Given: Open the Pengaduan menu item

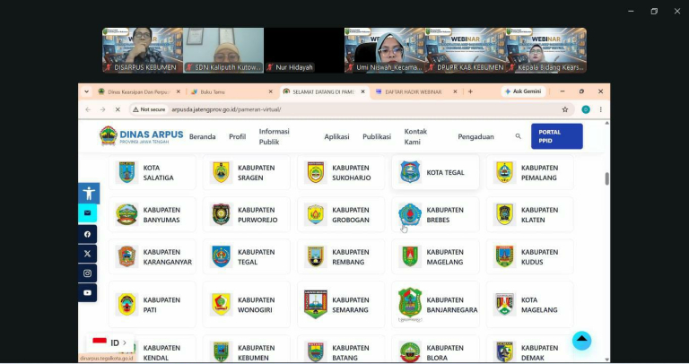Looking at the screenshot, I should coord(475,136).
